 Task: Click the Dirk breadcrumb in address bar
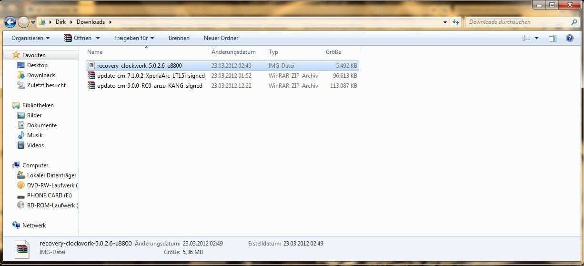60,22
